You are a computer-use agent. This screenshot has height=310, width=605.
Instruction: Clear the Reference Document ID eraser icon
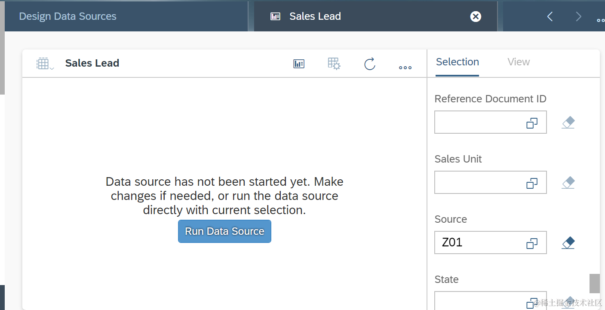[568, 123]
